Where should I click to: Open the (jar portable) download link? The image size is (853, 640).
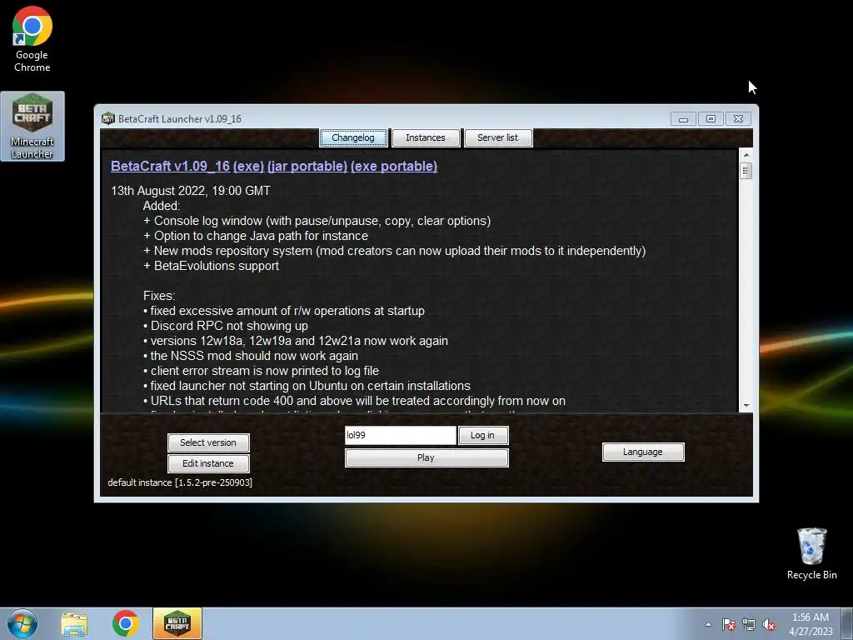tap(307, 167)
